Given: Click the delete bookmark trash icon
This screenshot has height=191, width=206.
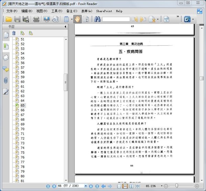Looking at the screenshot, I should pos(14,33).
